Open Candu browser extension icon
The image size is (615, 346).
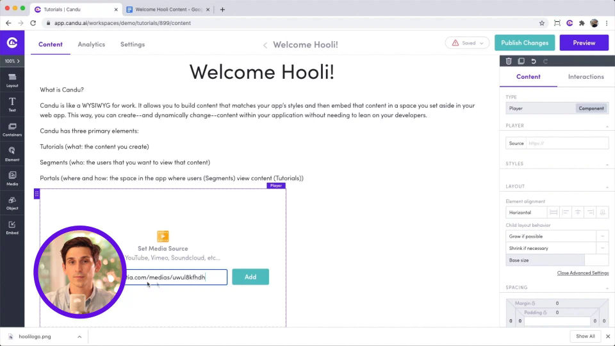pos(570,23)
